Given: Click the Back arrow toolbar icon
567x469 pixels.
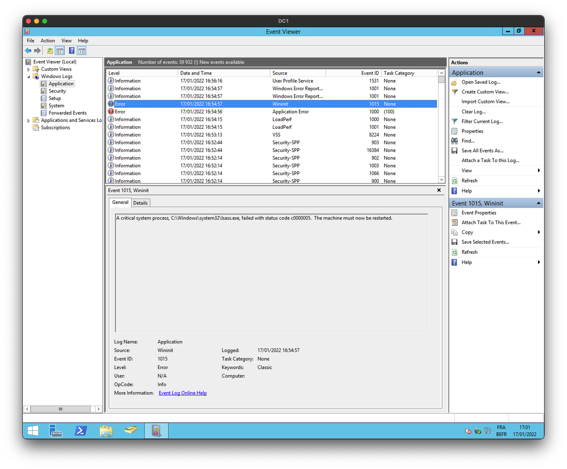Looking at the screenshot, I should pyautogui.click(x=28, y=51).
